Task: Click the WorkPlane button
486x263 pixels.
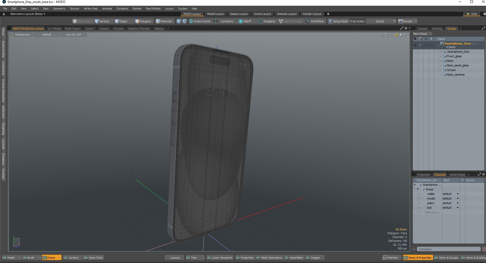Action: click(315, 21)
